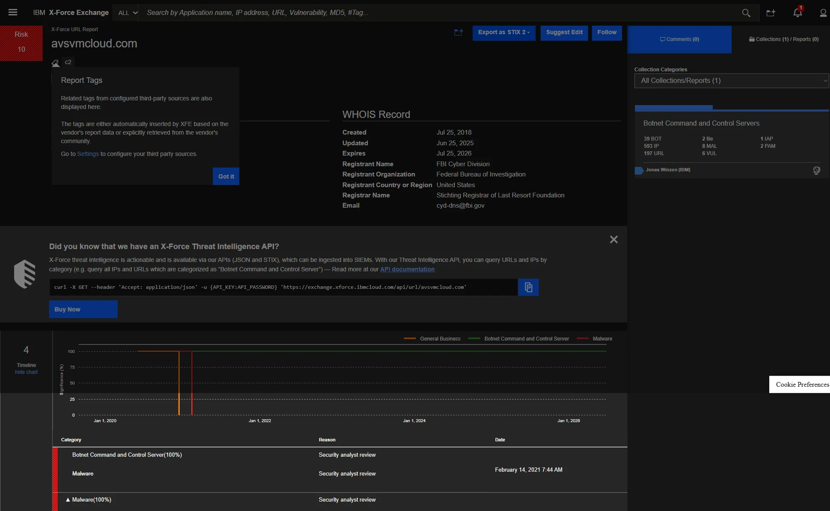Click the Buy Now button
830x511 pixels.
tap(83, 309)
